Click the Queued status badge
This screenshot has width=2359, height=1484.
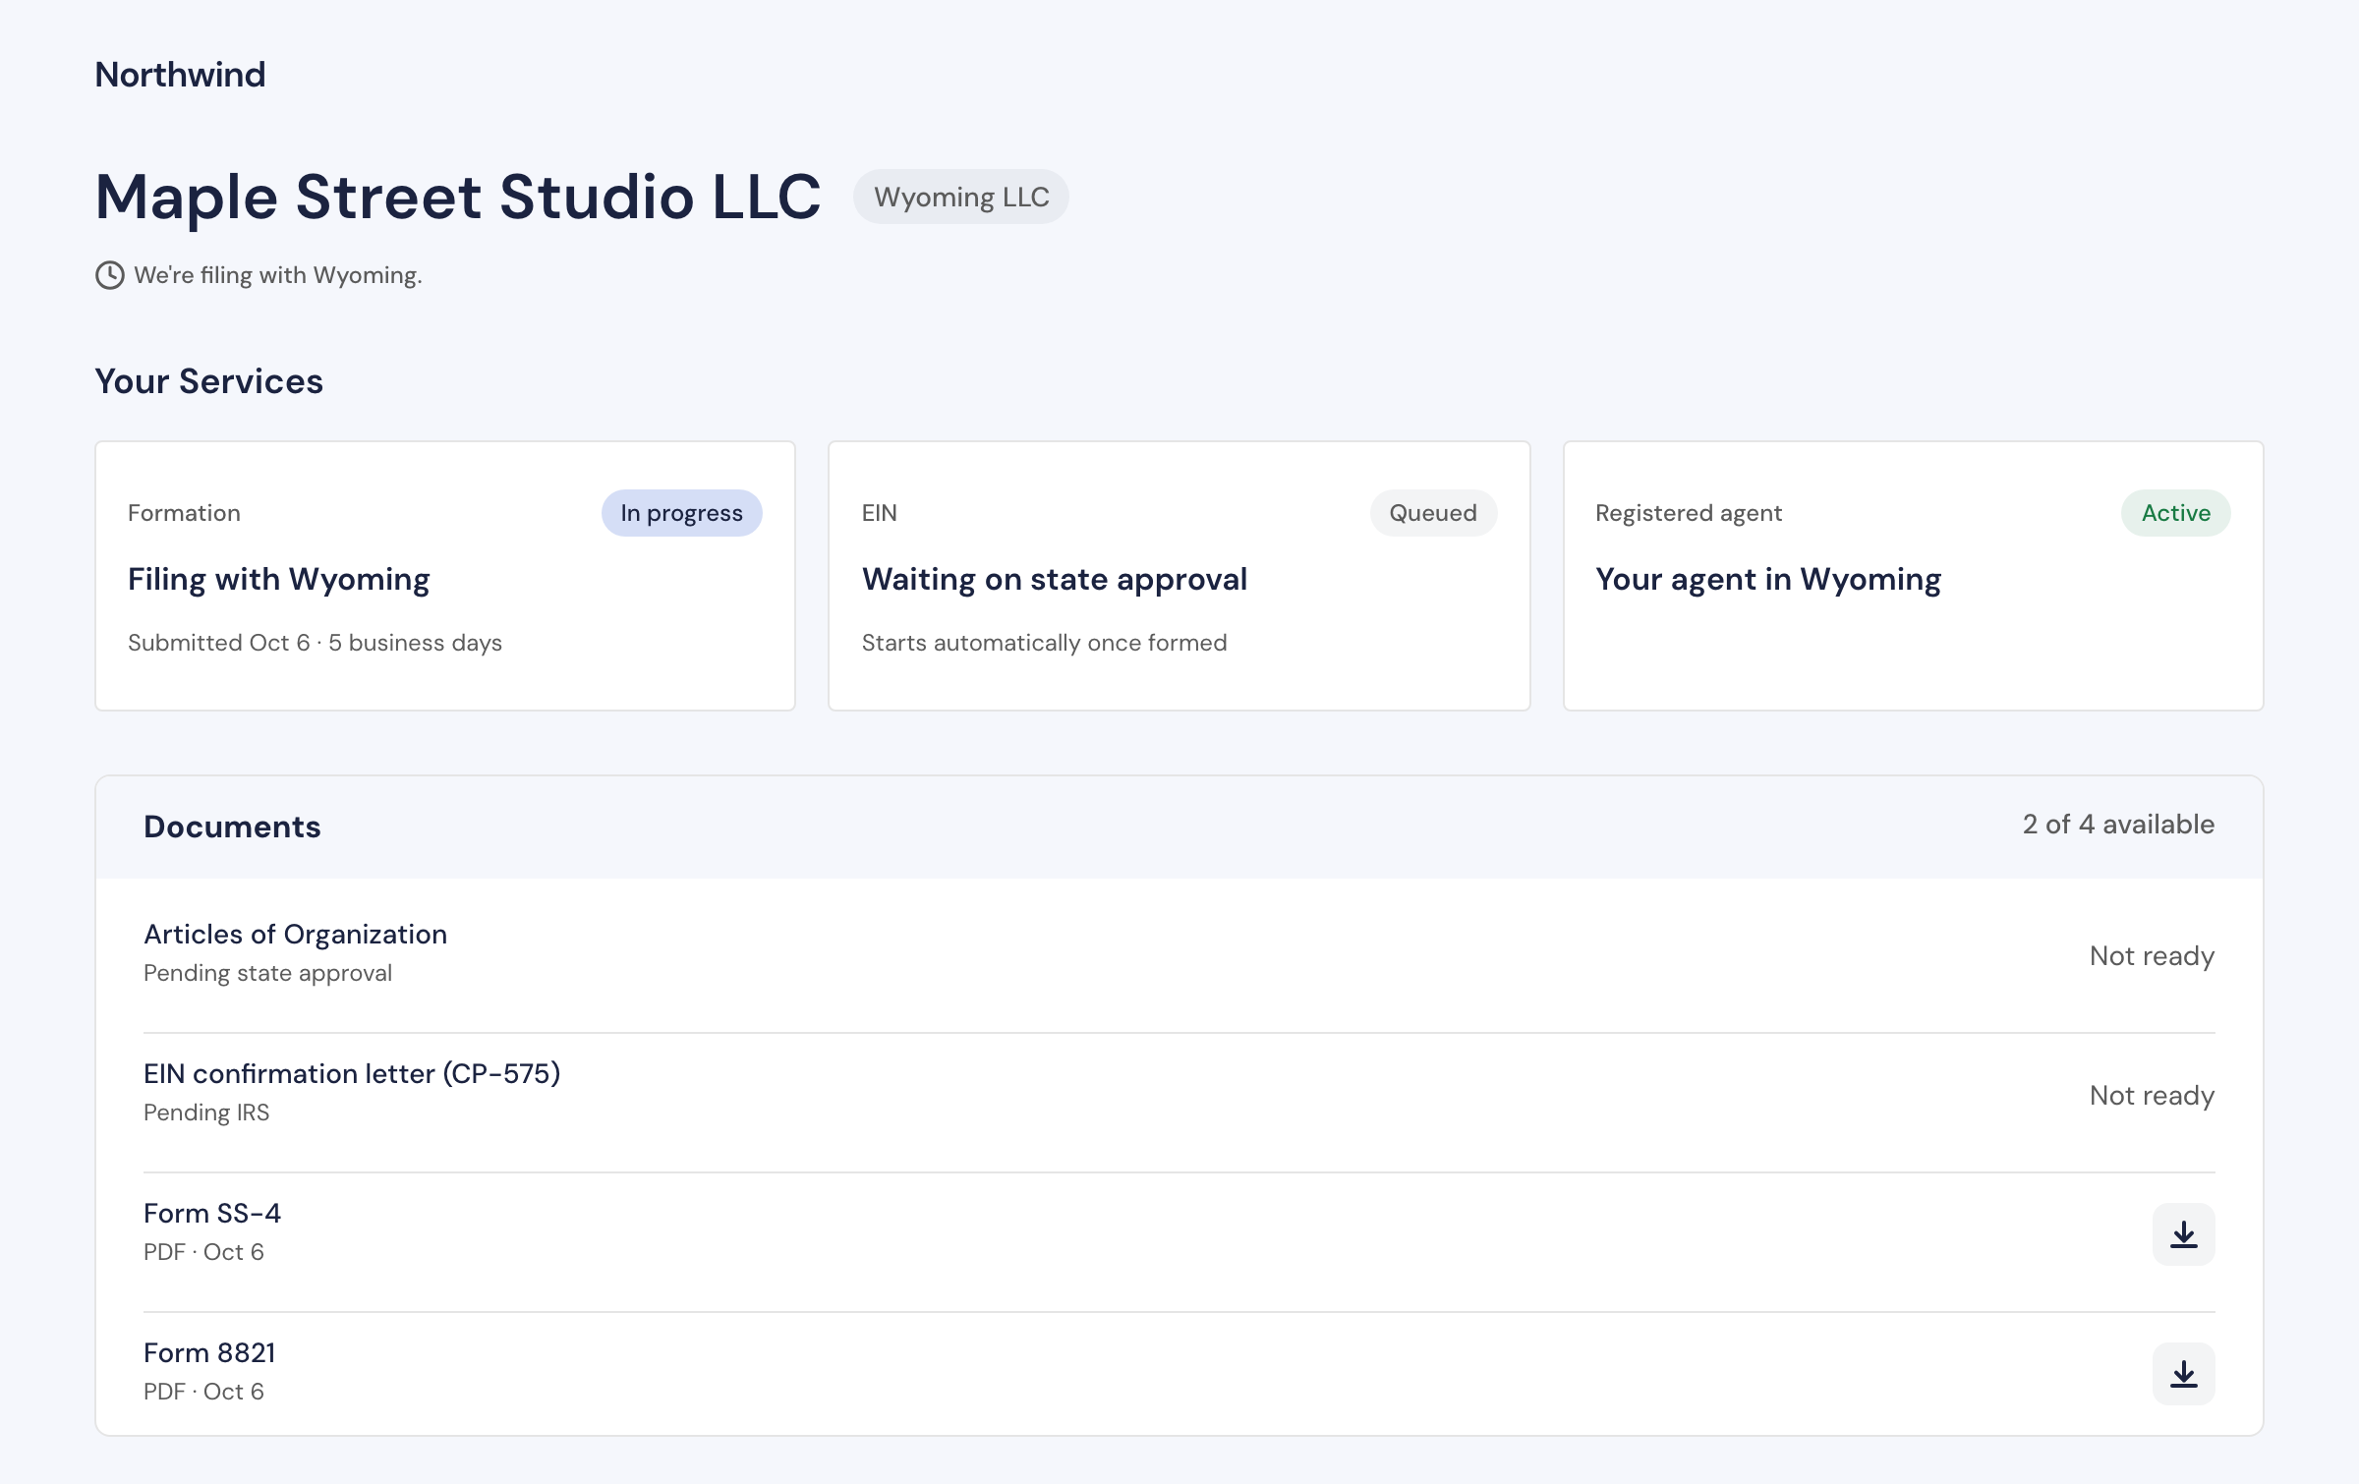[1433, 513]
